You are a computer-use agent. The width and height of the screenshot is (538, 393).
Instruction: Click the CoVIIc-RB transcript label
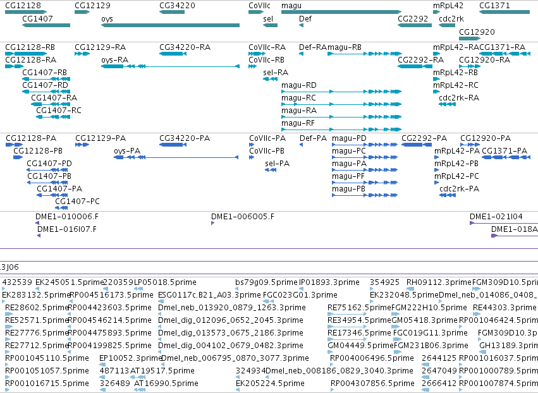tap(267, 59)
